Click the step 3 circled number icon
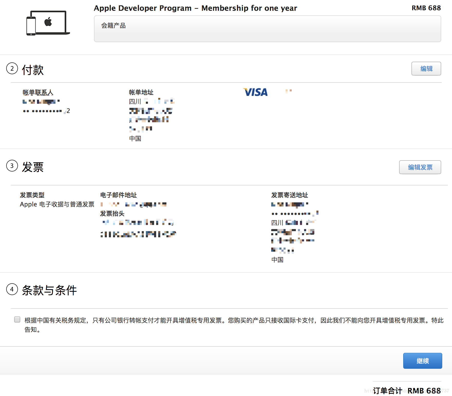Screen dimensions: 452x396 12,166
